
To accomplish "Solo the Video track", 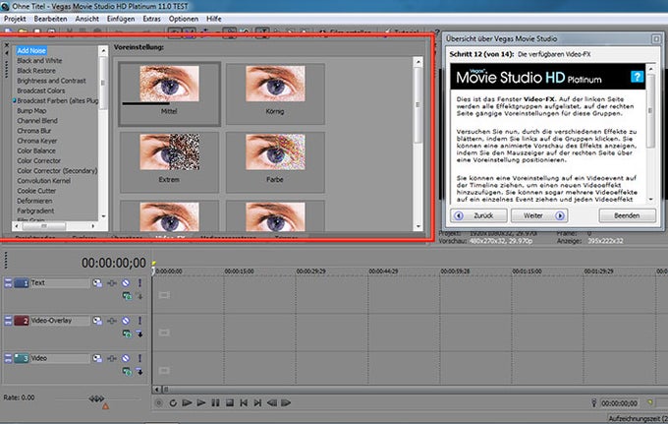I will 139,358.
